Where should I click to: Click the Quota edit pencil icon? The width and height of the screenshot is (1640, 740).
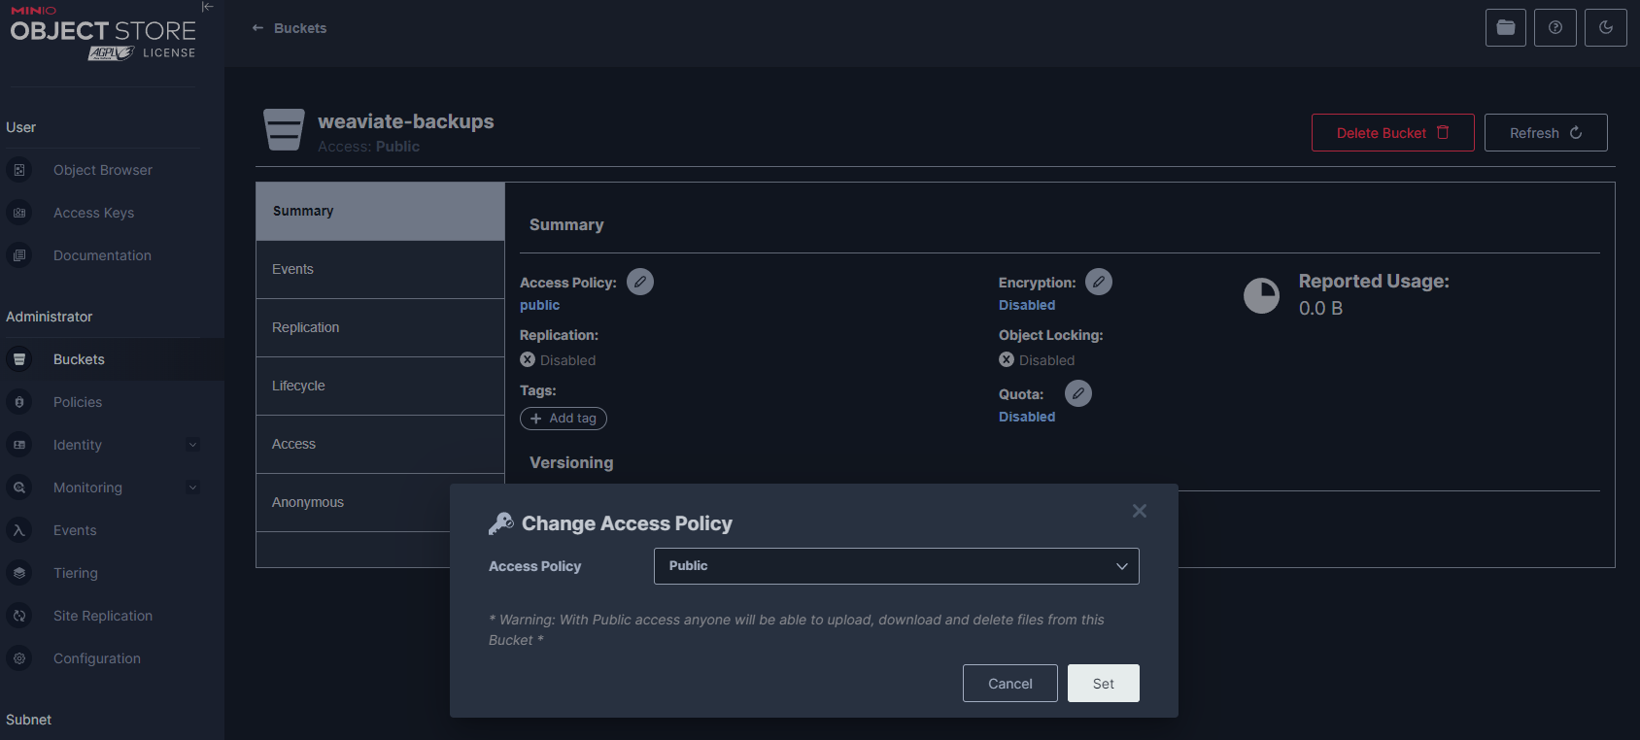tap(1077, 393)
